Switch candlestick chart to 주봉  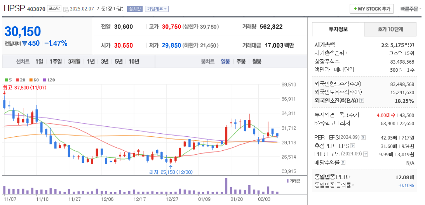(241, 62)
